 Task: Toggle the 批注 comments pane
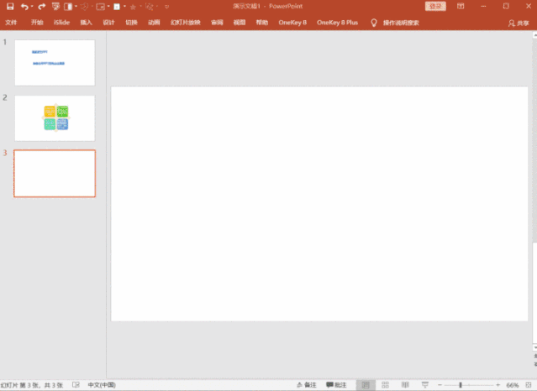coord(336,384)
